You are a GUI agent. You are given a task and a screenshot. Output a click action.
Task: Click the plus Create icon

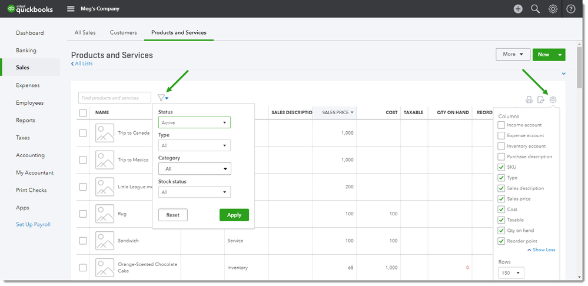[x=518, y=9]
